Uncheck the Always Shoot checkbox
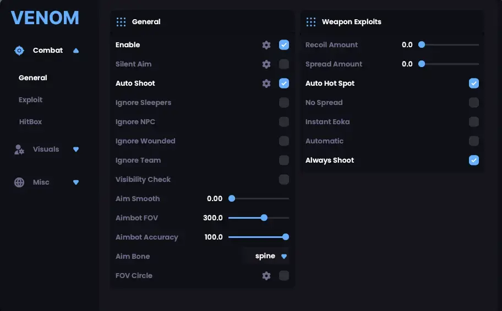The image size is (502, 311). (474, 160)
